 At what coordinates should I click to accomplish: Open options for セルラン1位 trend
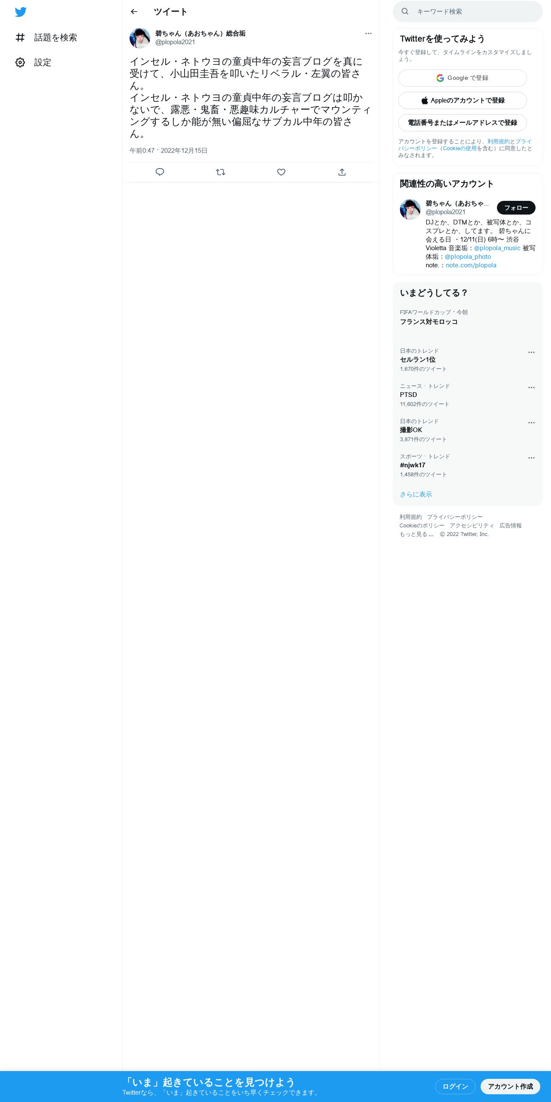(x=531, y=352)
